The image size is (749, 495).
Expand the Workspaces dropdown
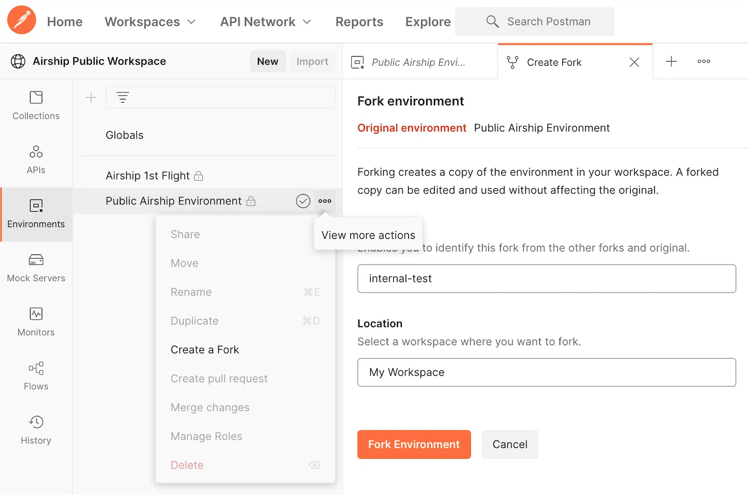[x=150, y=22]
